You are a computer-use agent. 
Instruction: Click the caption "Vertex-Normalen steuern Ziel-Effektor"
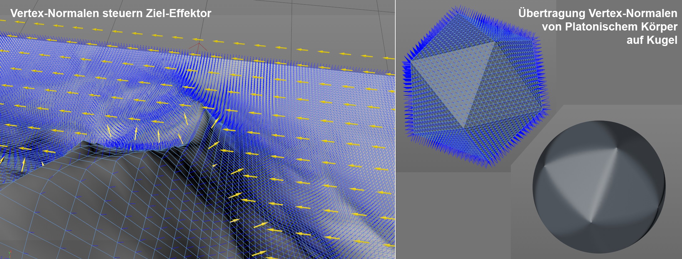click(111, 13)
